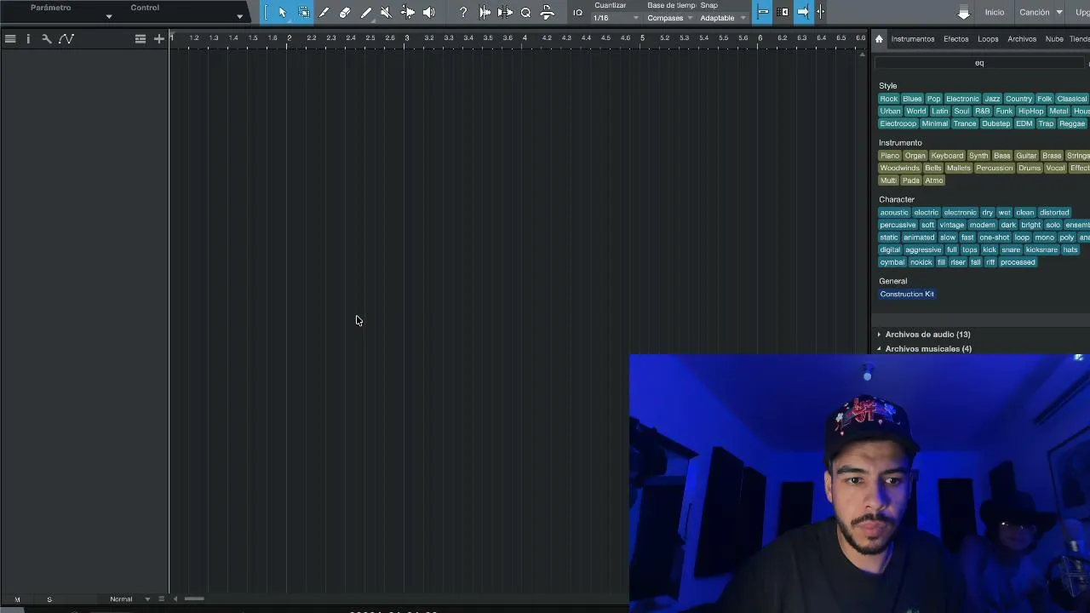This screenshot has height=613, width=1090.
Task: Toggle the global Mute M button
Action: tap(17, 599)
